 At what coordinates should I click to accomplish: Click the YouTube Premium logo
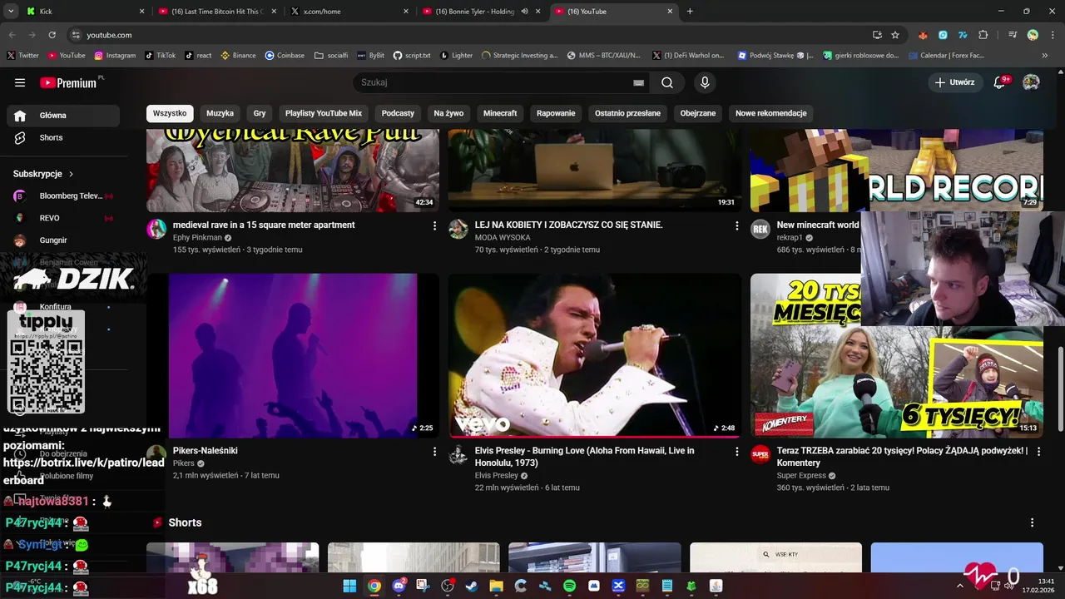[x=70, y=82]
